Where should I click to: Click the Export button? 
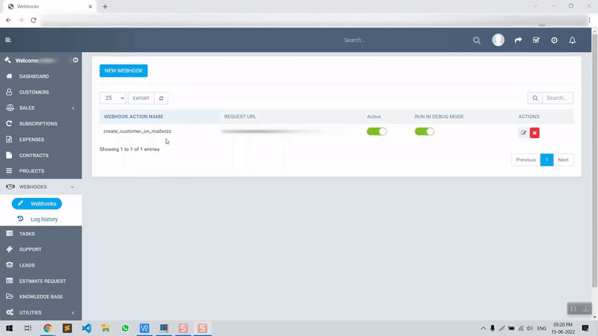141,98
